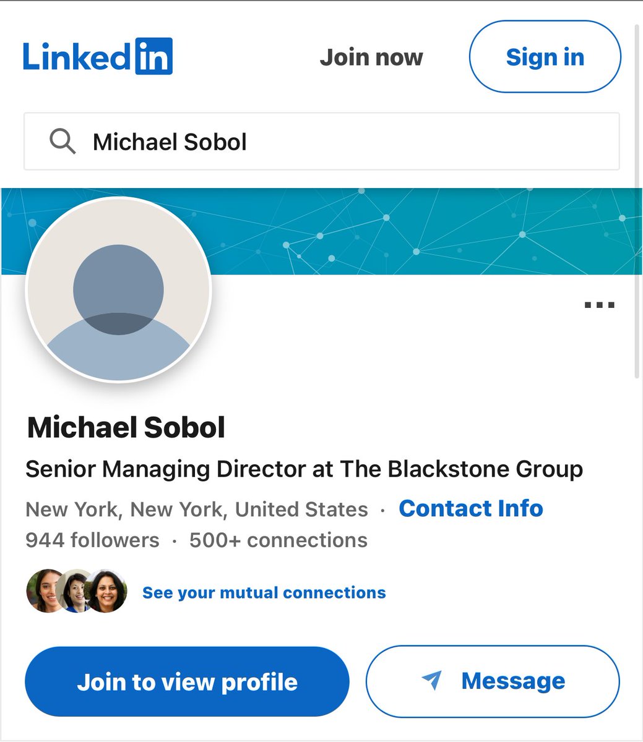The width and height of the screenshot is (643, 742).
Task: Click the paper plane icon on Message
Action: coord(432,680)
